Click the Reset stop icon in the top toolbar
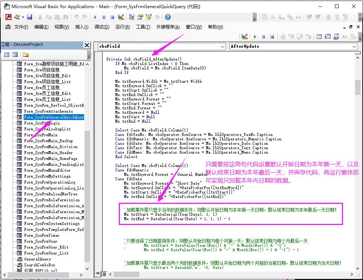The width and height of the screenshot is (363, 280). (112, 17)
